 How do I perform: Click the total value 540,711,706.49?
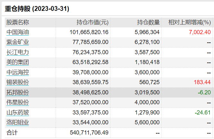(x=89, y=133)
